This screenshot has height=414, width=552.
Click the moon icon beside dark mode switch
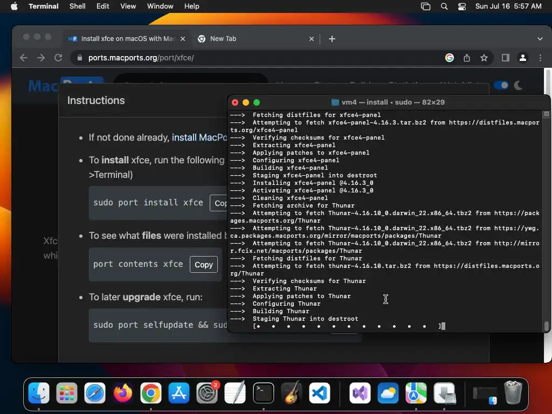point(518,85)
